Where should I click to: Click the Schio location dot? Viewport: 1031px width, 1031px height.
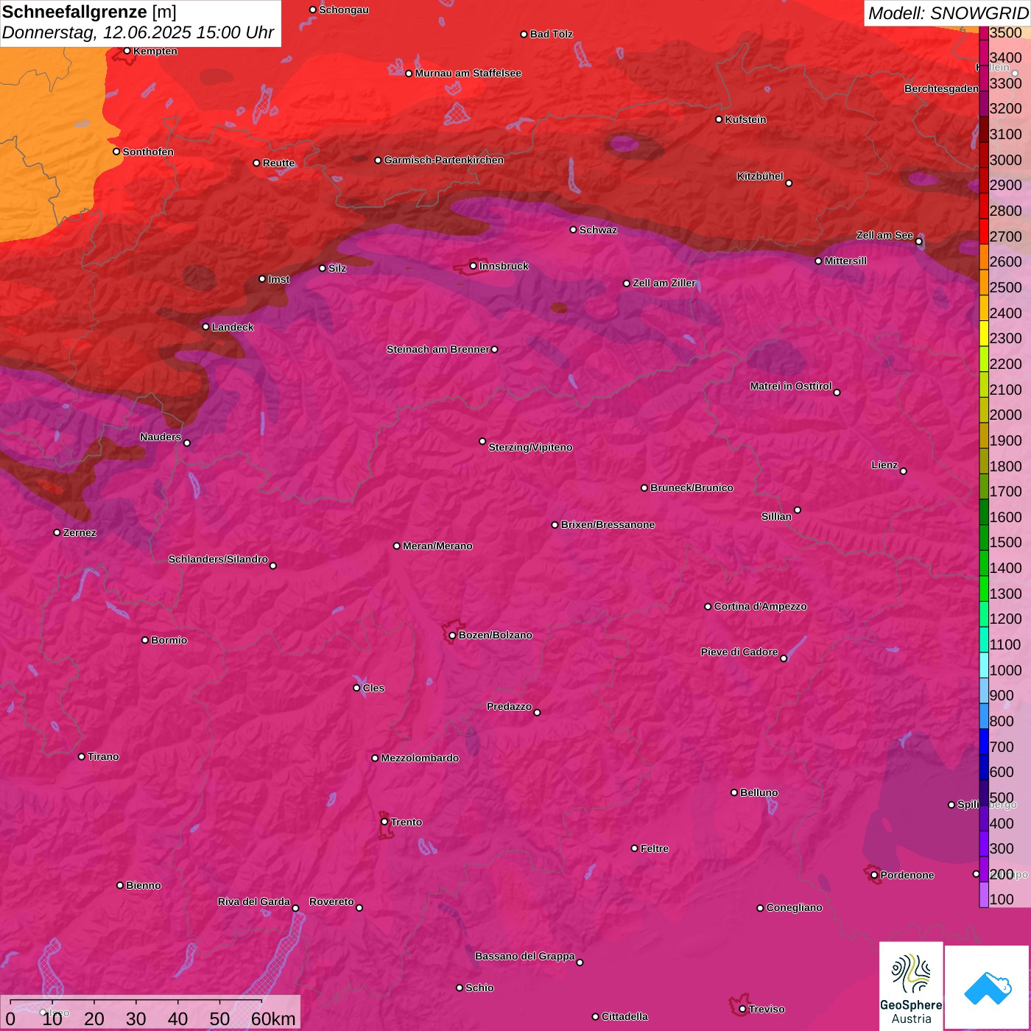tap(460, 988)
